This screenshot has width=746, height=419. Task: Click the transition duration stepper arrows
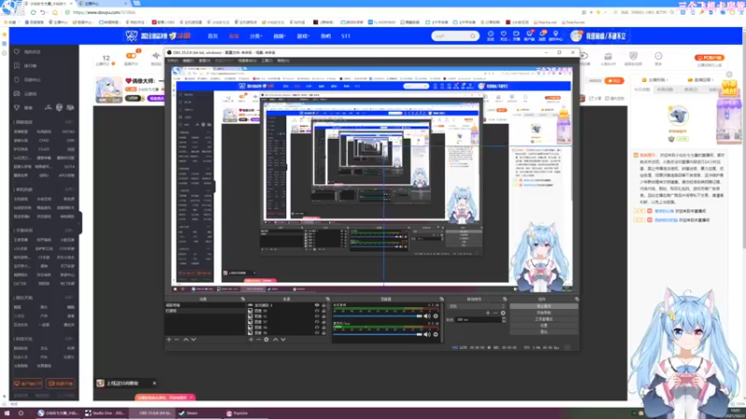pyautogui.click(x=504, y=319)
